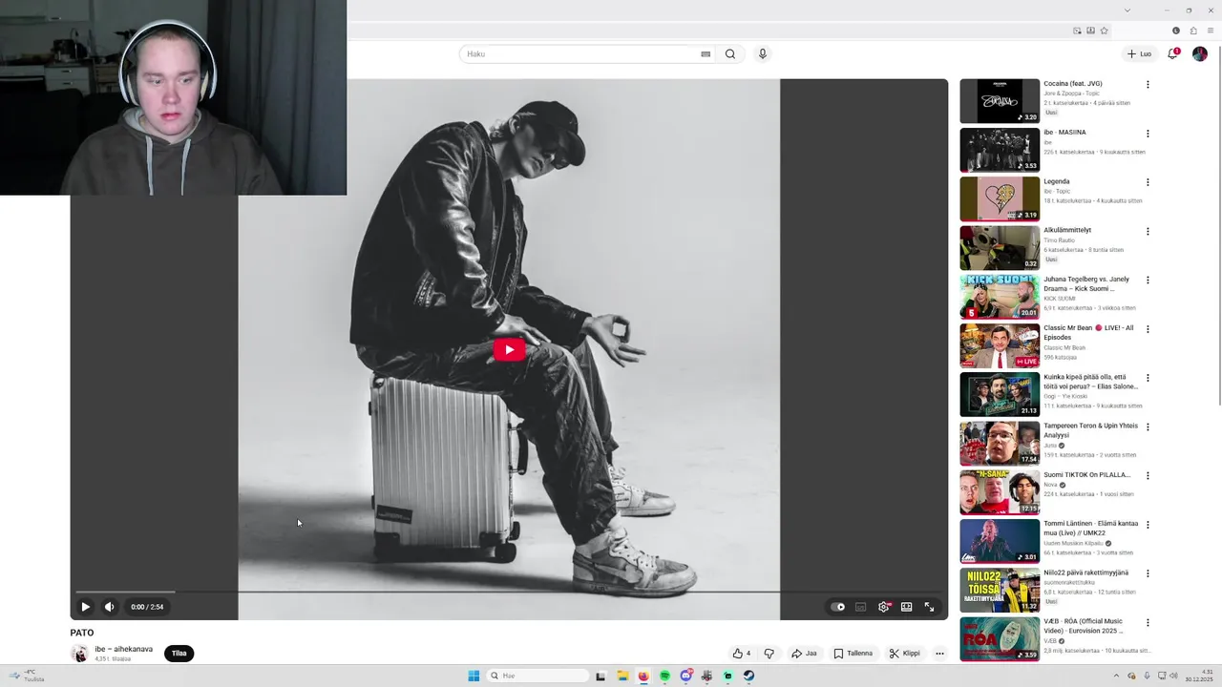Open Spotify from the taskbar
1222x687 pixels.
[664, 676]
